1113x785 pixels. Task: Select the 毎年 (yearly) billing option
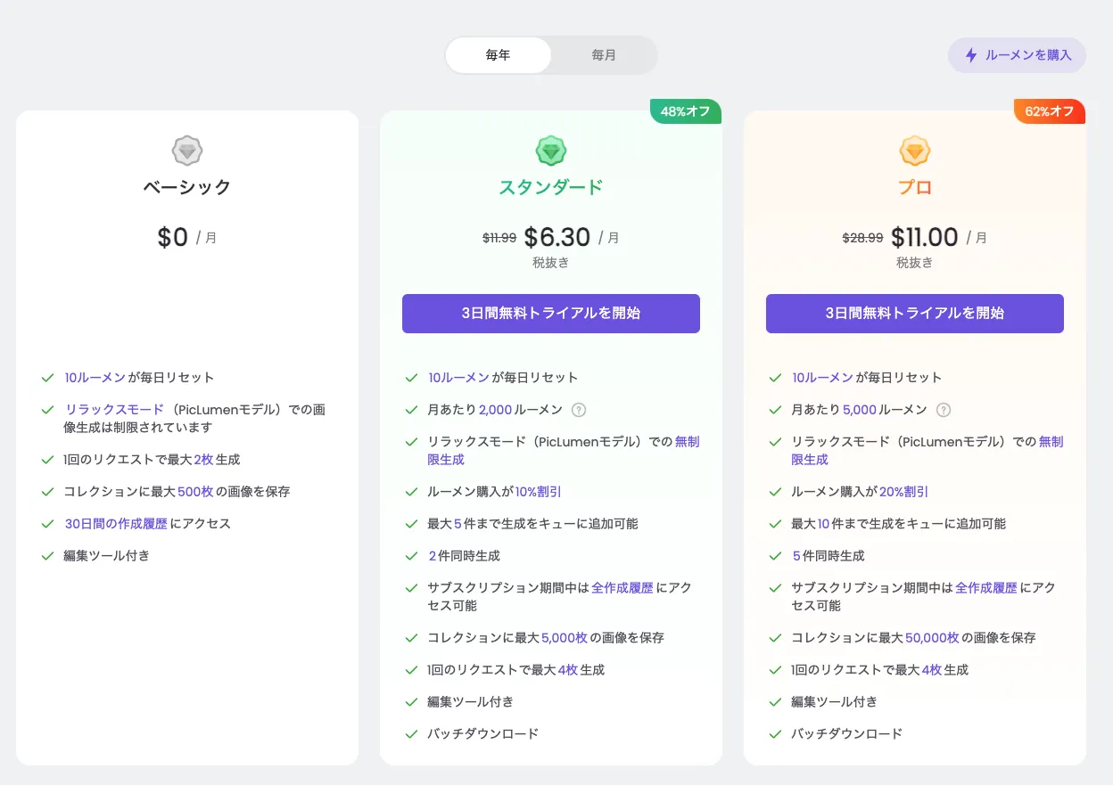tap(499, 55)
